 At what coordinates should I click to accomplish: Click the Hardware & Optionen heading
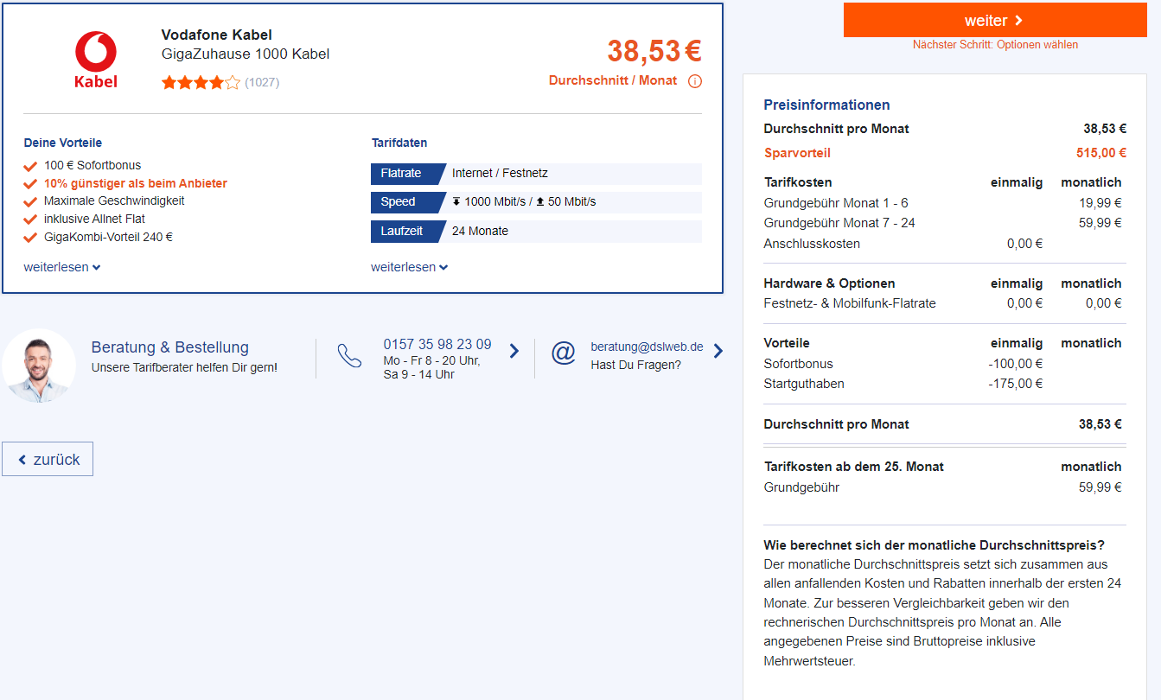[x=830, y=283]
